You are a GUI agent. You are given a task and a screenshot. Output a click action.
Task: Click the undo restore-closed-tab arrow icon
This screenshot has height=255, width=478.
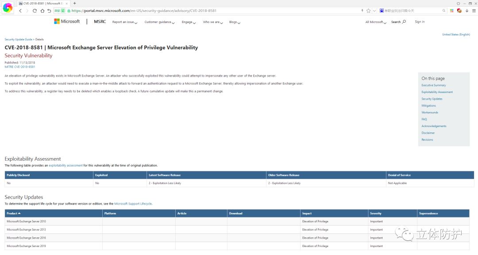[49, 11]
